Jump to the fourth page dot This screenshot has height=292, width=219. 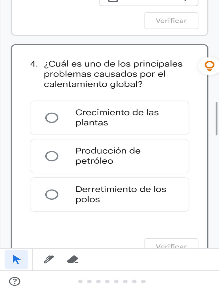tap(107, 281)
